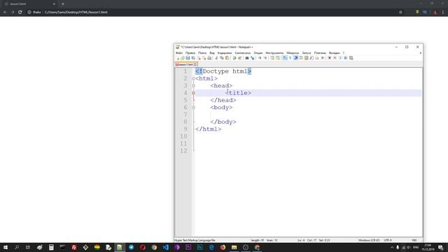
Task: Collapse the head fold marker on line 3
Action: 193,85
